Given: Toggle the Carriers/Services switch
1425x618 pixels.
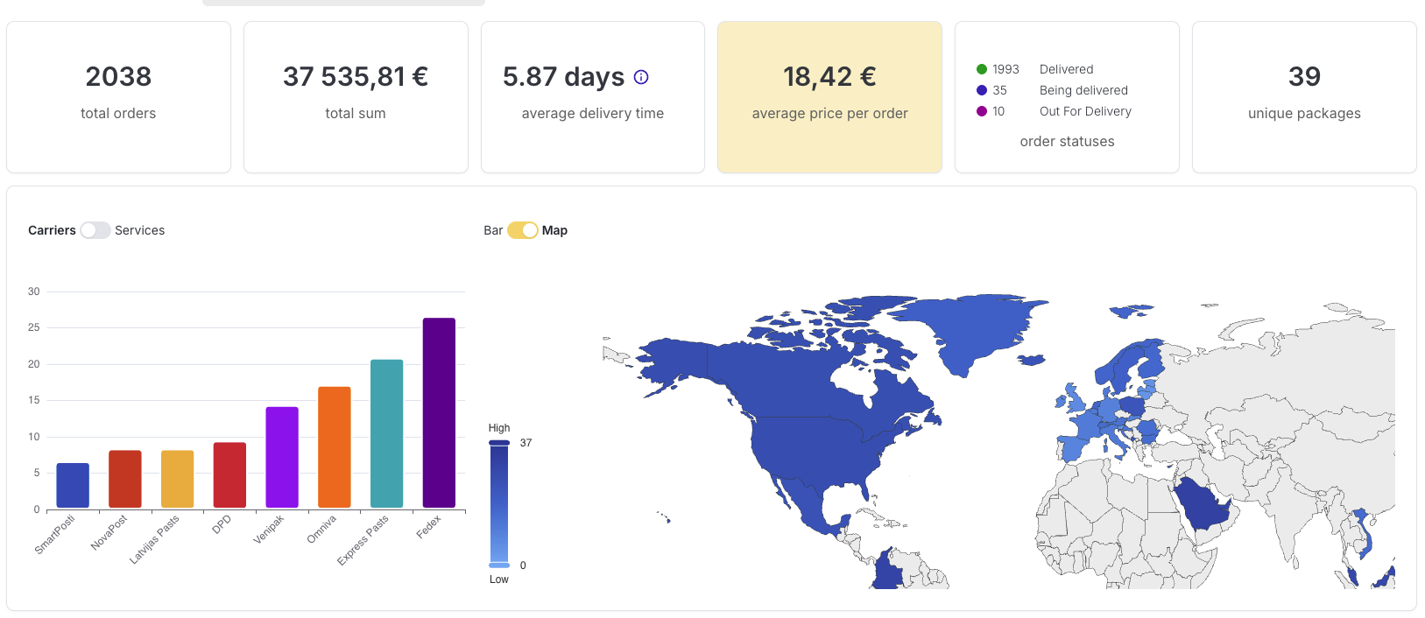Looking at the screenshot, I should pos(95,230).
